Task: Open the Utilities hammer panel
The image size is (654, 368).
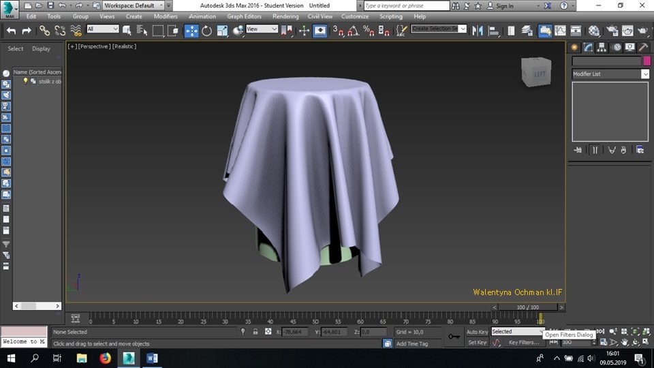Action: 643,47
